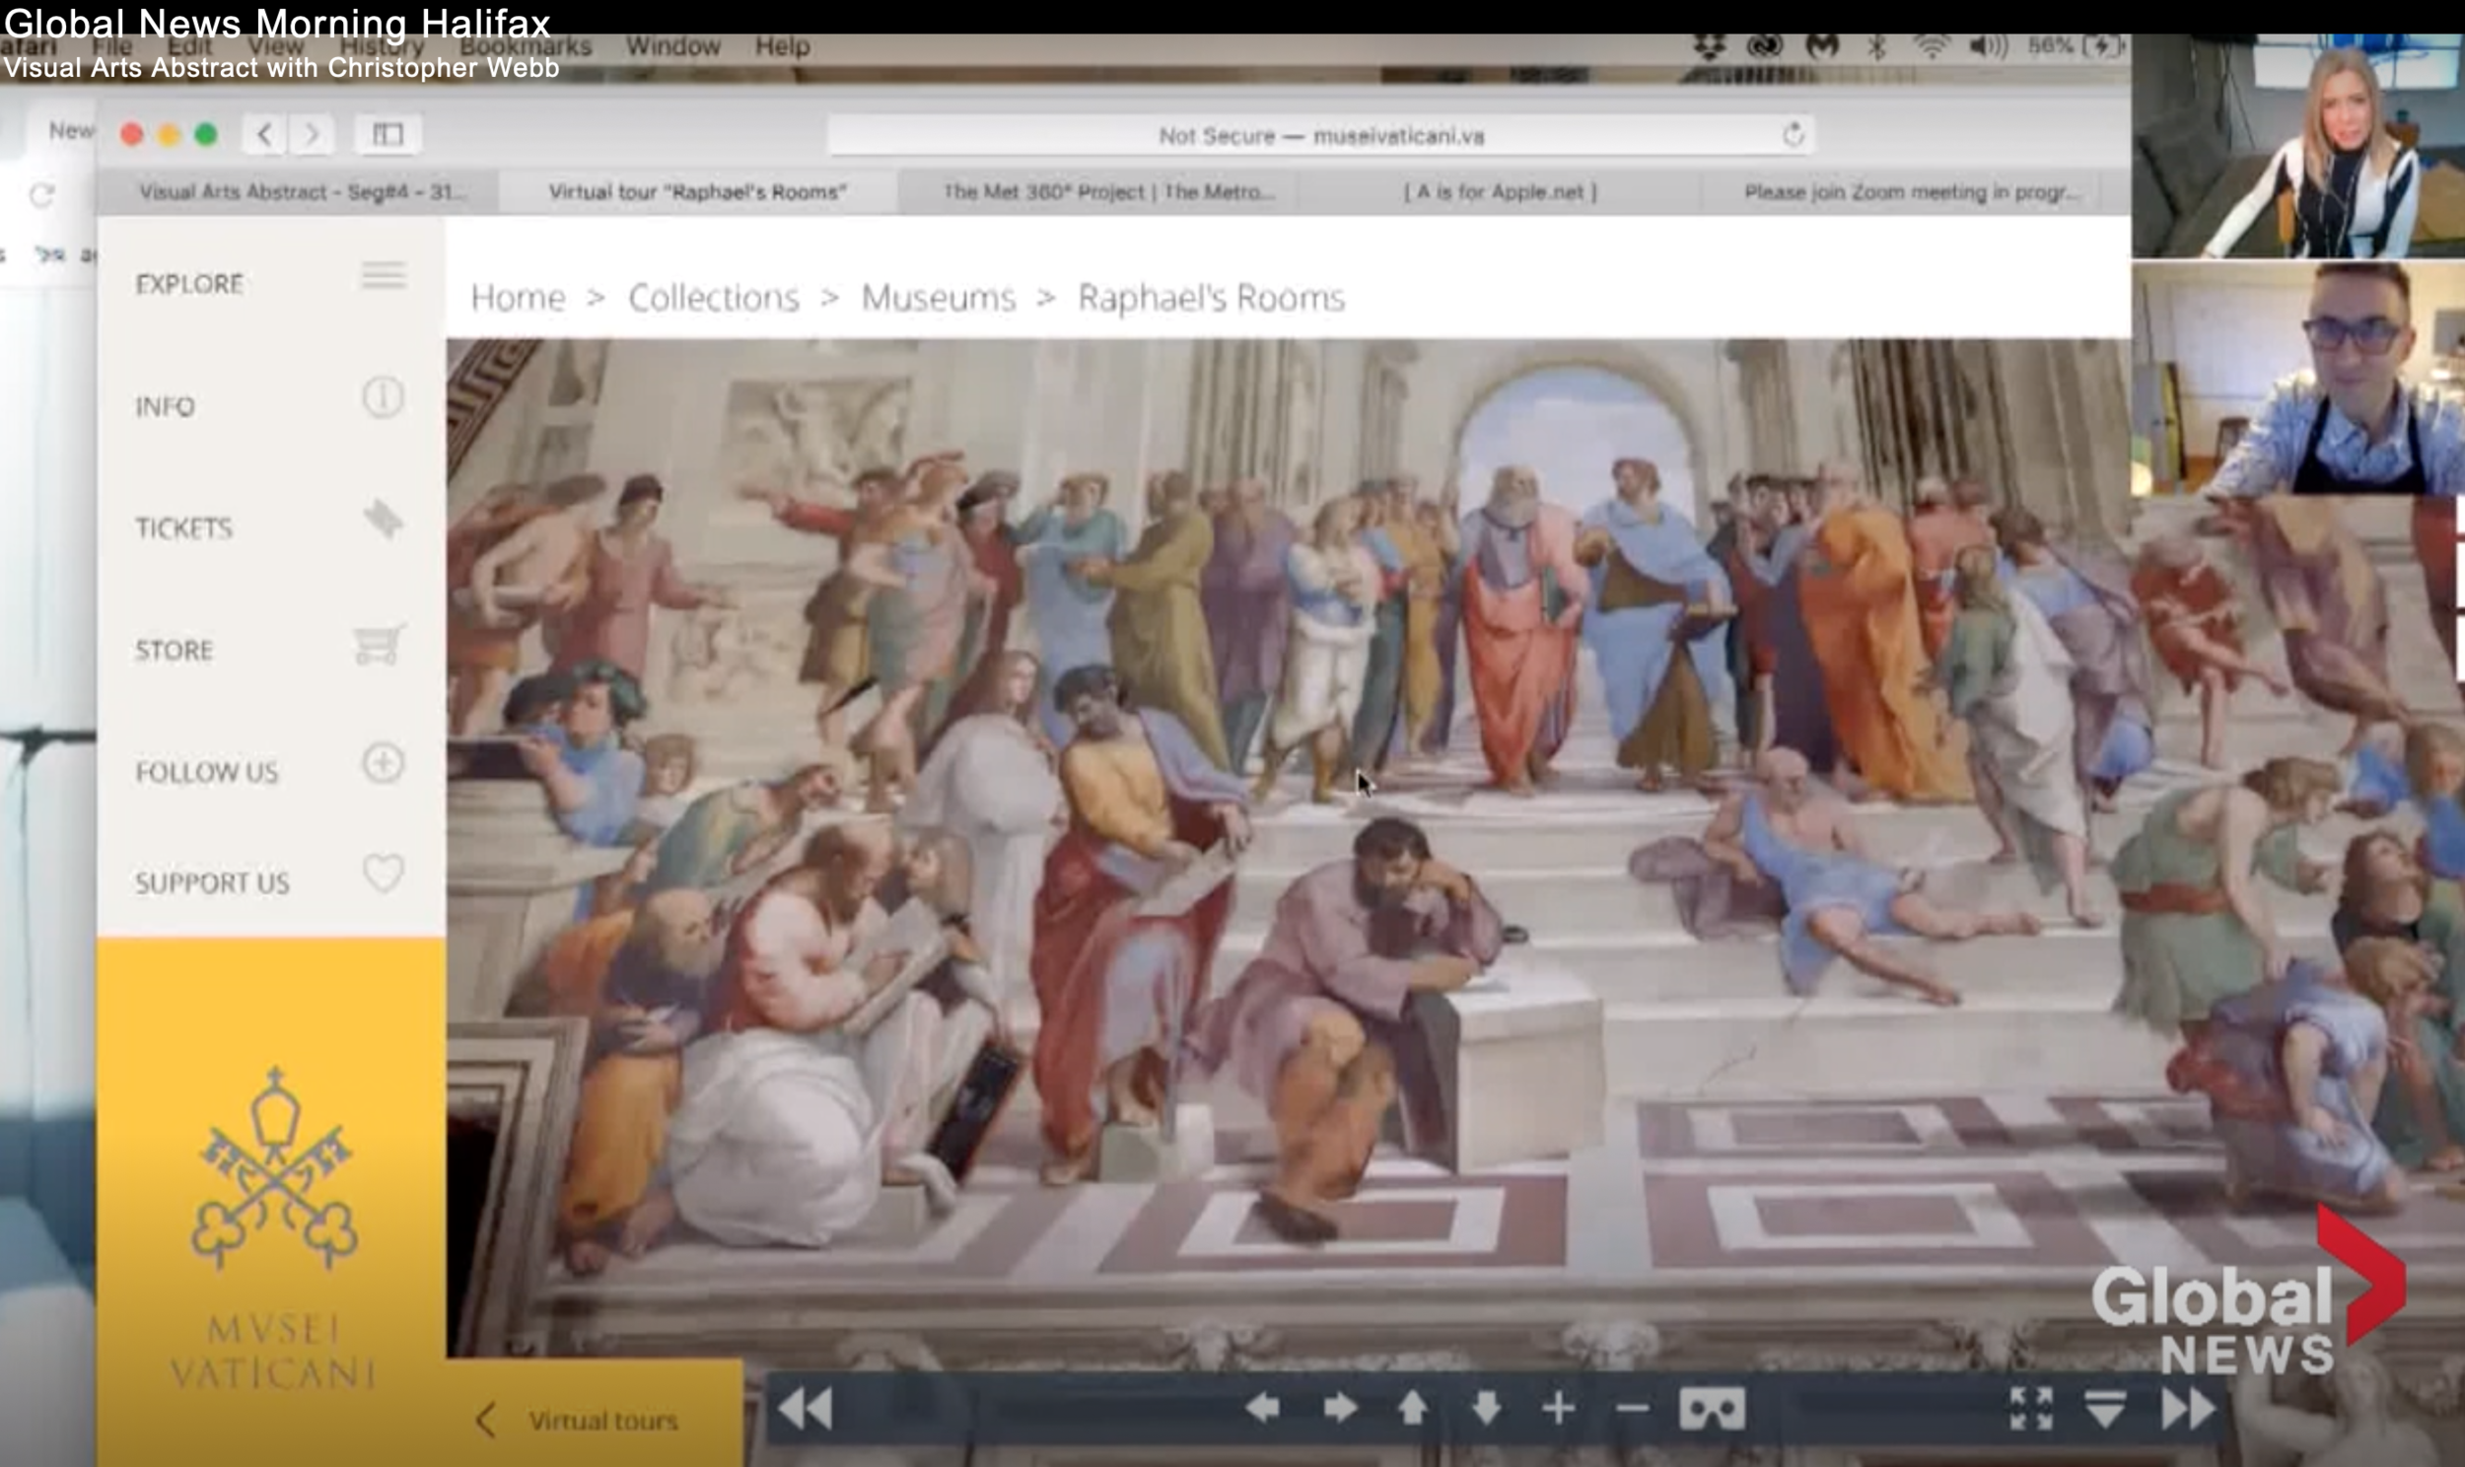Enter fullscreen via the expand icon

2031,1408
